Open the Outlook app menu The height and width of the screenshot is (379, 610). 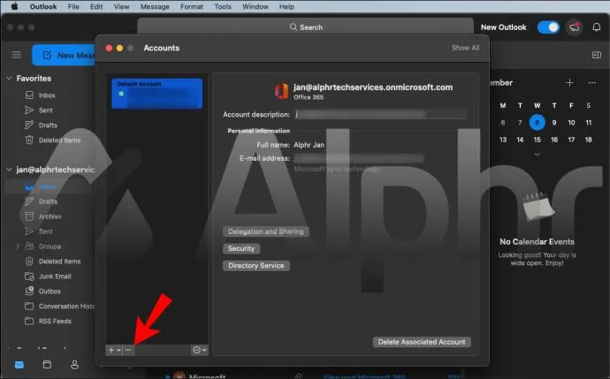pos(43,6)
